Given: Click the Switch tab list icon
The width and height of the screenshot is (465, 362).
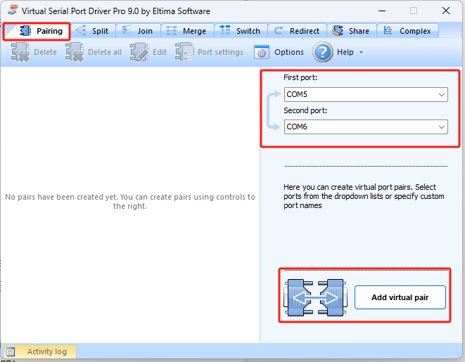Looking at the screenshot, I should pyautogui.click(x=225, y=30).
